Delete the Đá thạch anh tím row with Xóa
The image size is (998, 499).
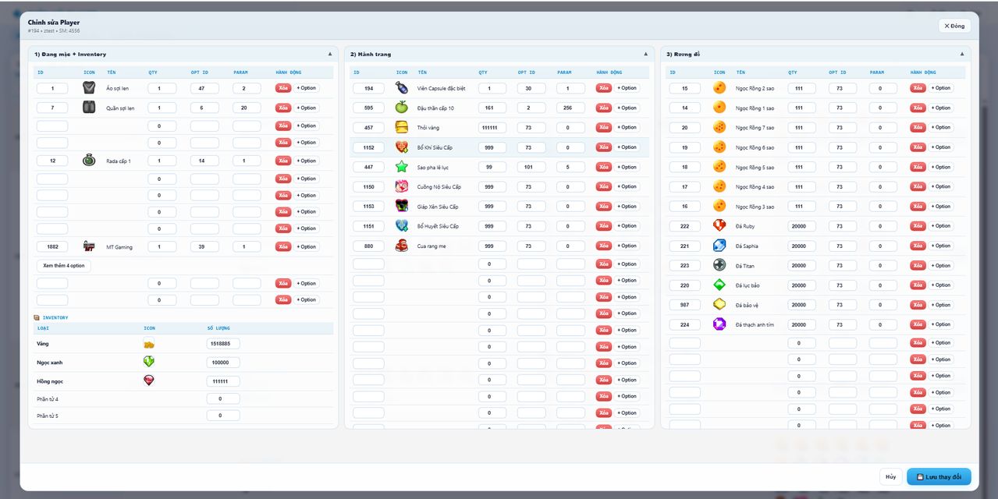[918, 324]
